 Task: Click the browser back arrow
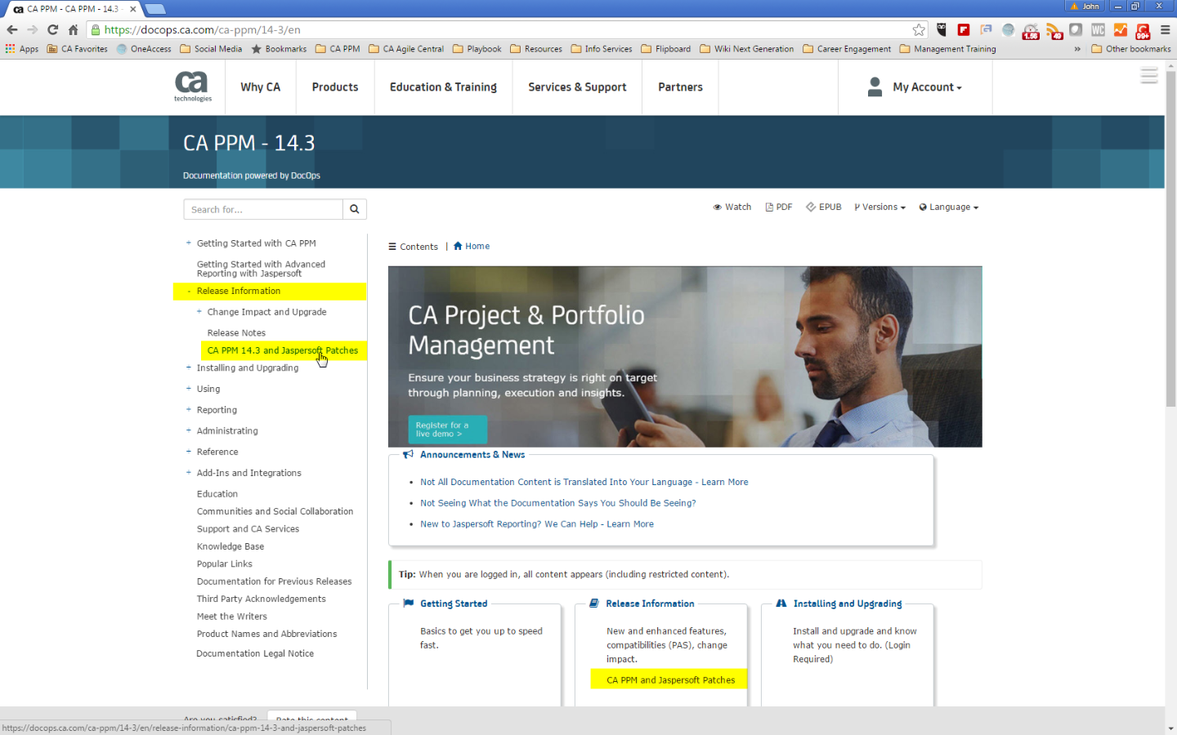tap(11, 29)
